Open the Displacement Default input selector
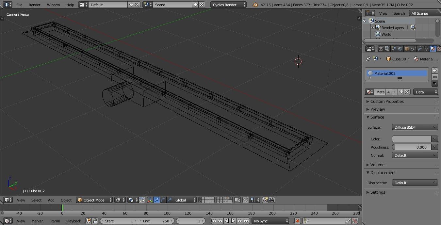The width and height of the screenshot is (441, 225). (x=415, y=183)
